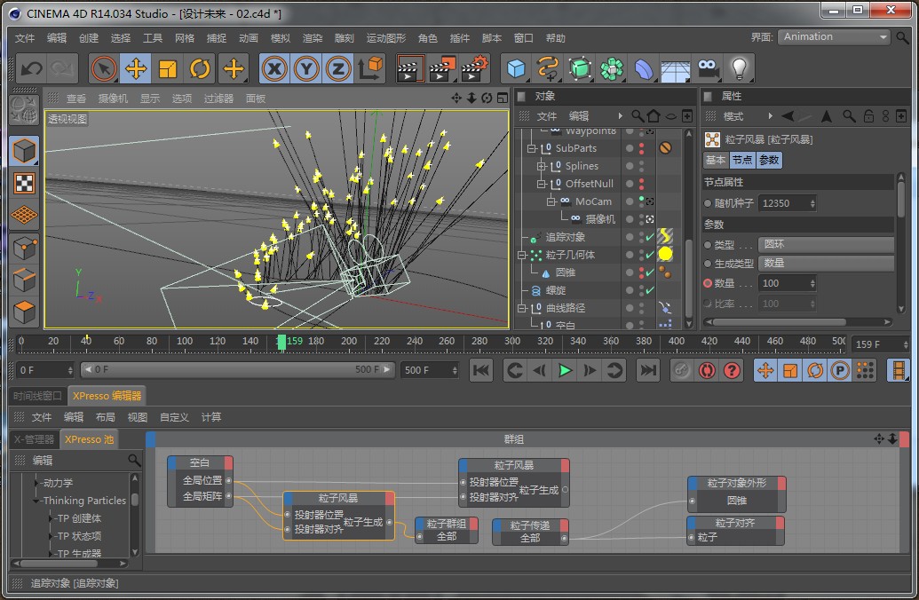
Task: Click the 查看 viewport menu
Action: [x=76, y=99]
